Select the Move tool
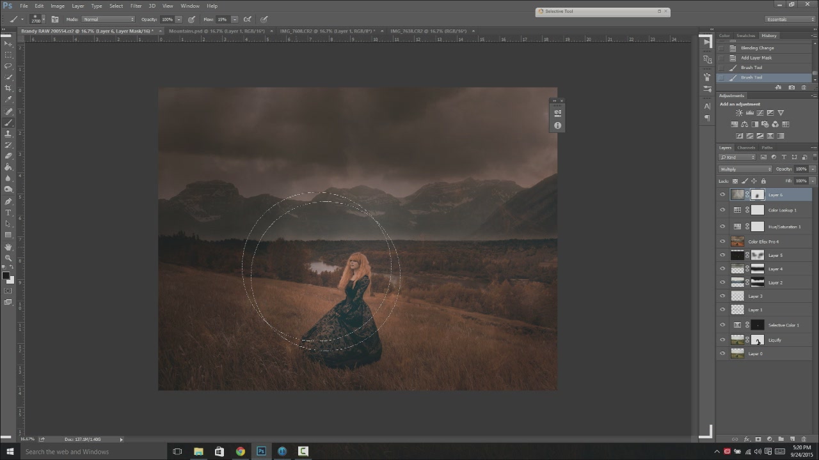This screenshot has width=819, height=460. pyautogui.click(x=8, y=43)
